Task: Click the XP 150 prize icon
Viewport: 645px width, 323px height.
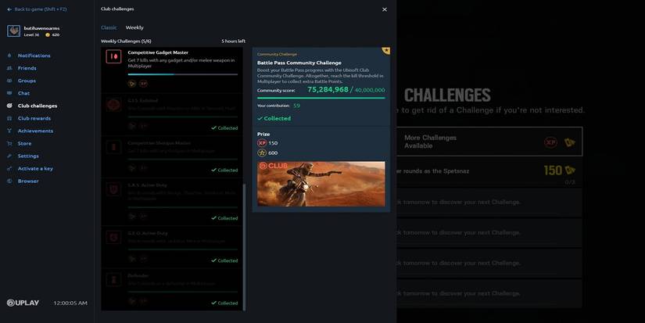Action: point(262,143)
